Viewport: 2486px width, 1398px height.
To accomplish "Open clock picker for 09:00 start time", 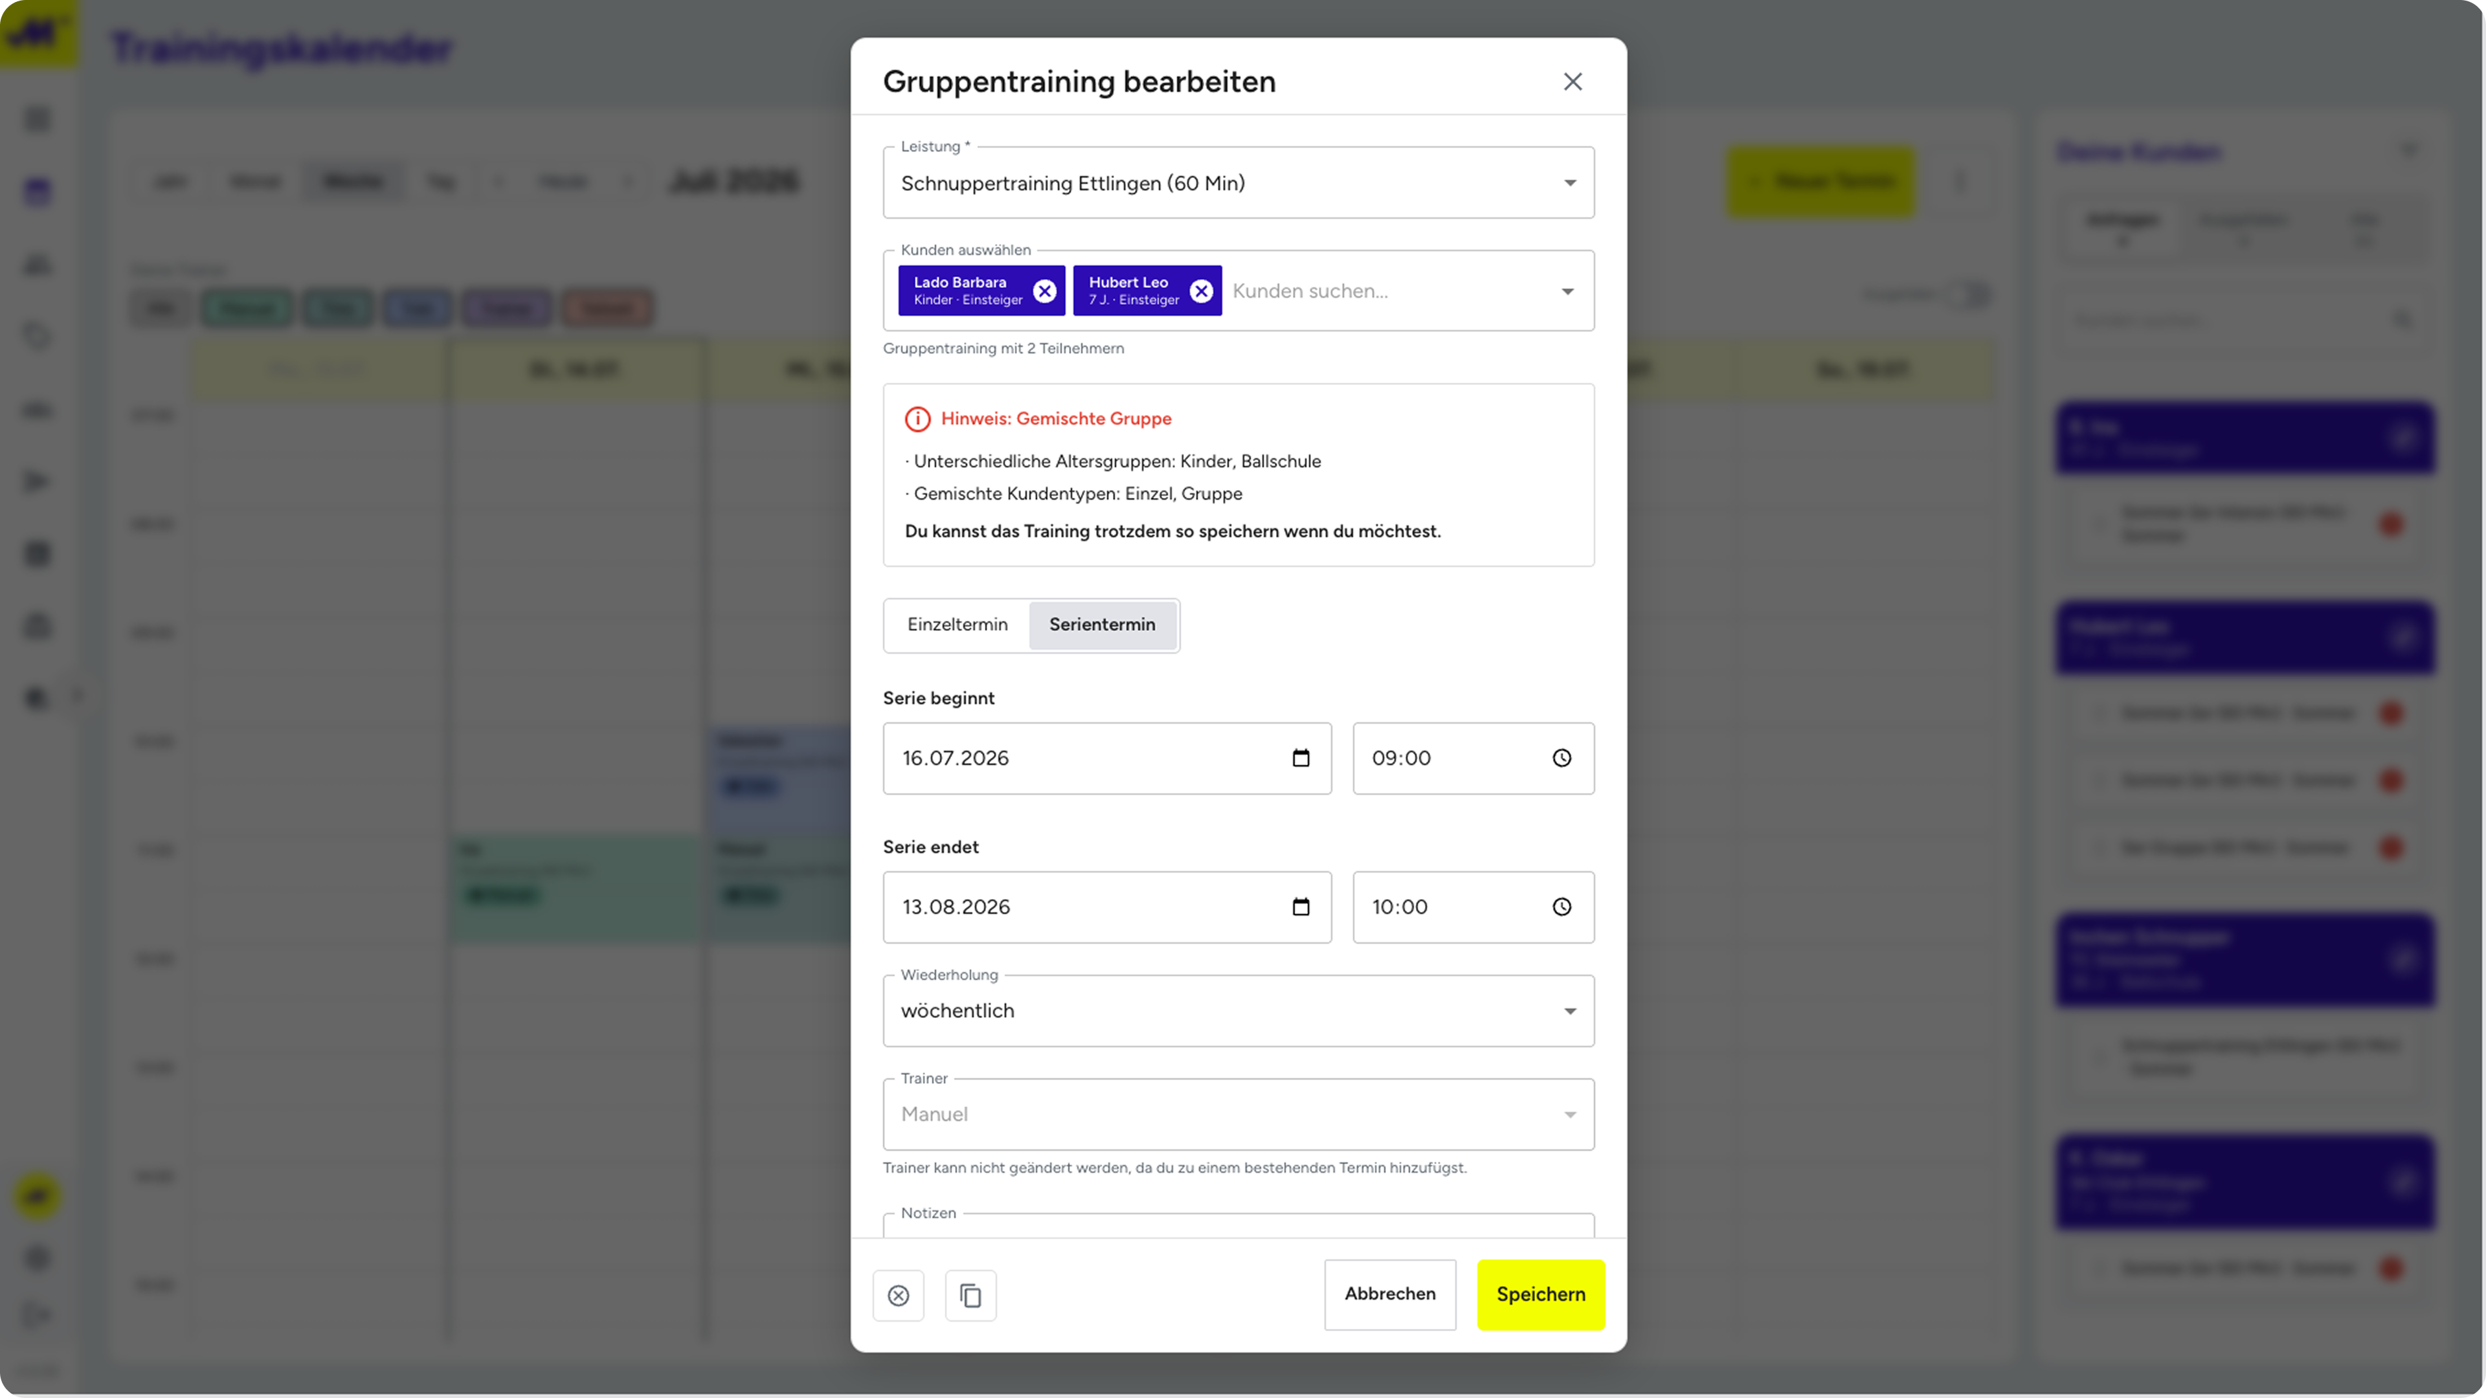I will point(1562,759).
